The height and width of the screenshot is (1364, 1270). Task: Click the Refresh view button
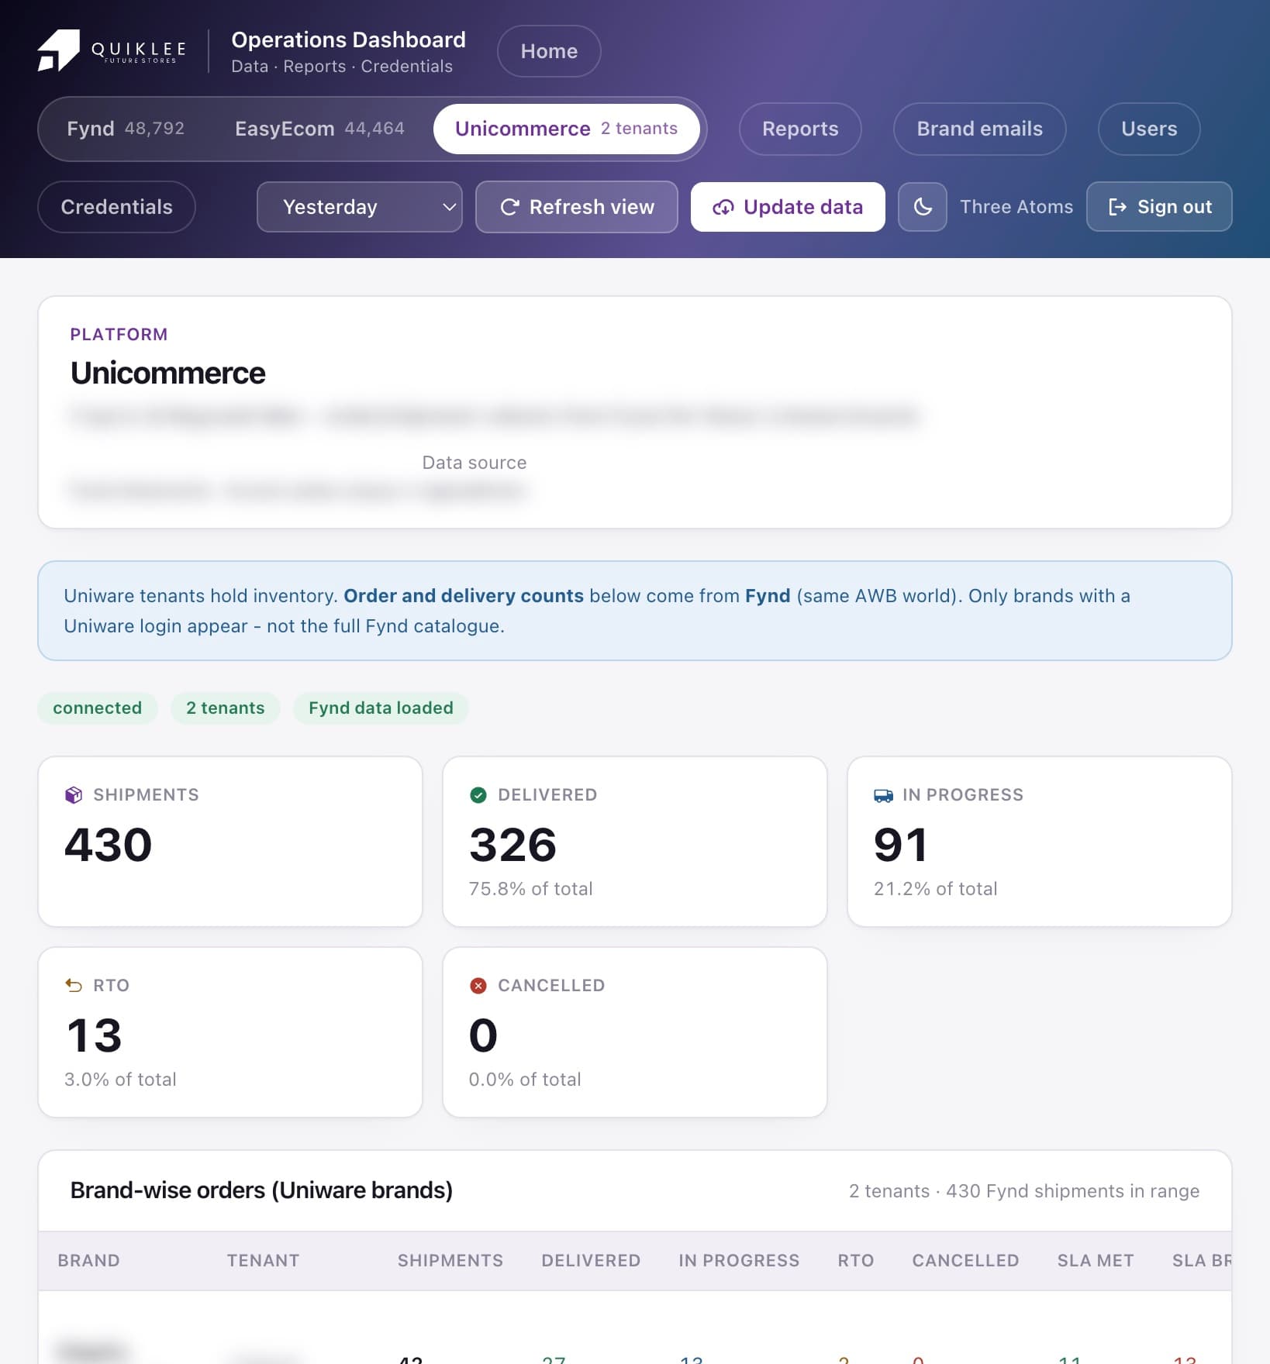coord(577,207)
